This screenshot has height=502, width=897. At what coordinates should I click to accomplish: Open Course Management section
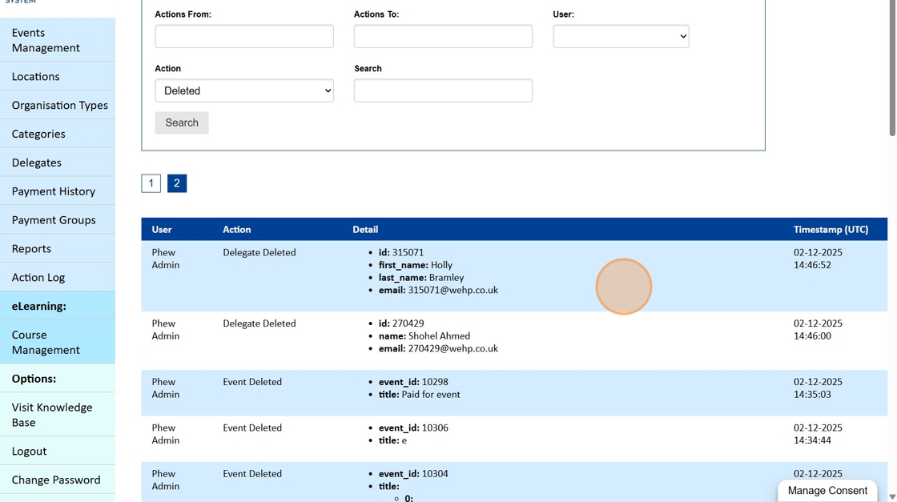tap(46, 343)
